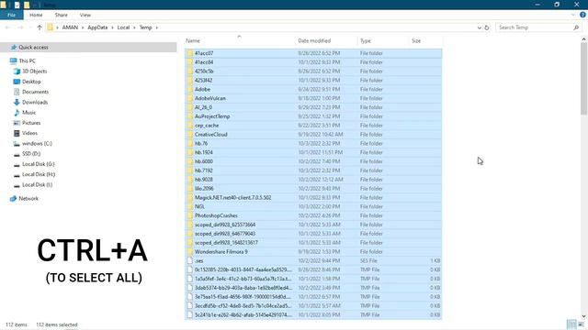Click the Forward navigation arrow

pos(20,27)
